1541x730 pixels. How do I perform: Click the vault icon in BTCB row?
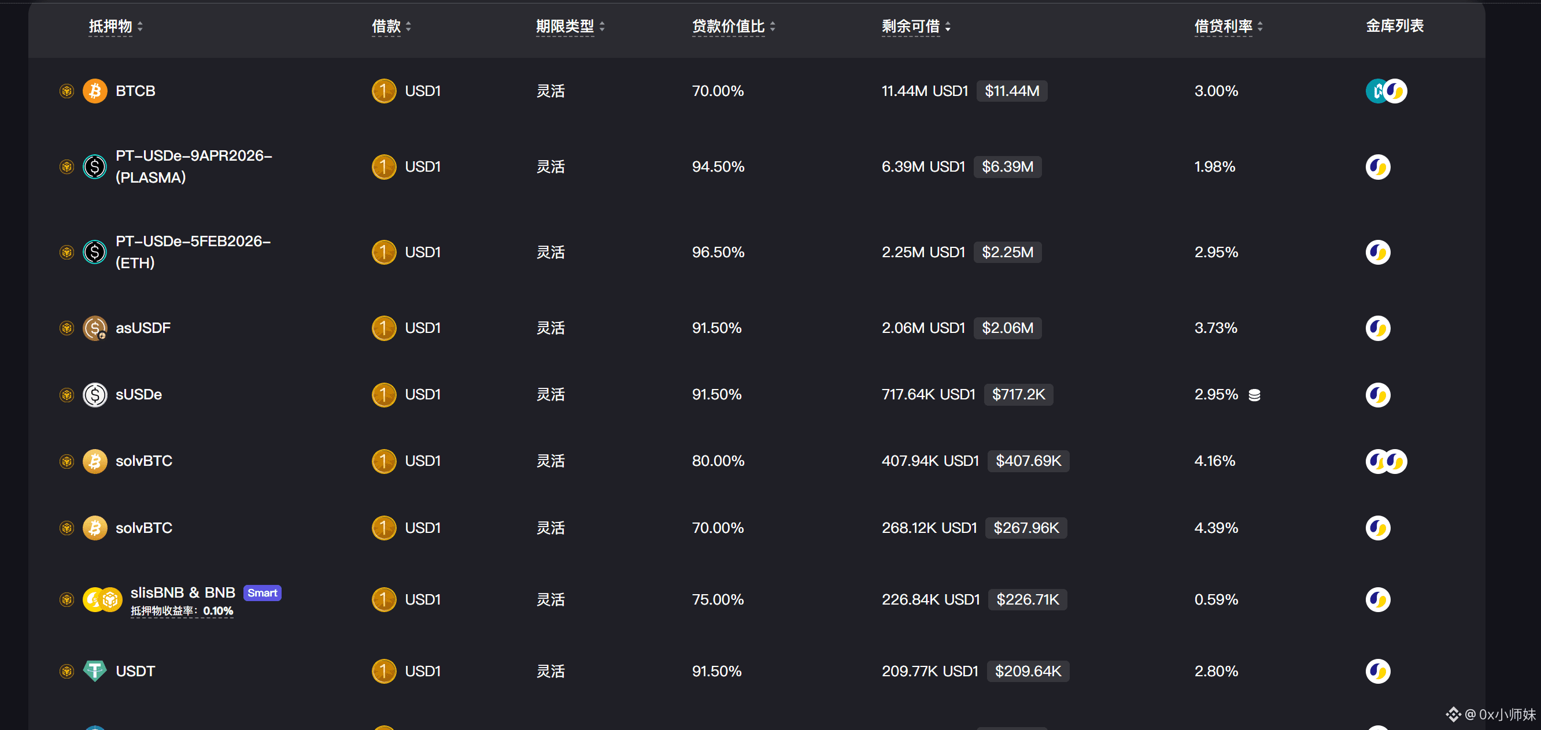click(x=1385, y=91)
